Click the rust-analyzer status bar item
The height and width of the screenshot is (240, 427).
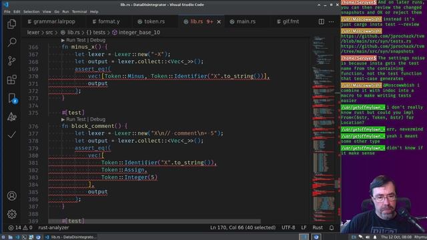point(53,227)
